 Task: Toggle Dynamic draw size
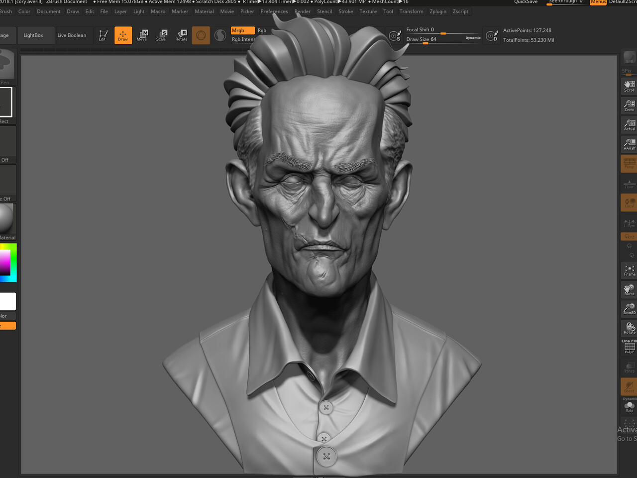pos(473,38)
